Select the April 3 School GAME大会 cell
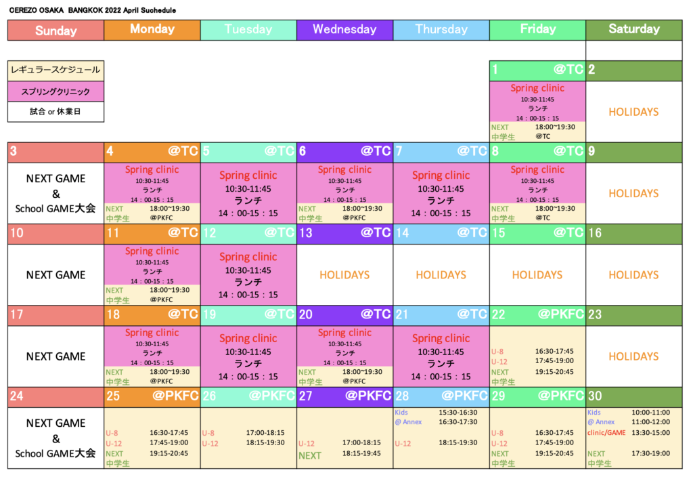Image resolution: width=693 pixels, height=479 pixels. (55, 193)
